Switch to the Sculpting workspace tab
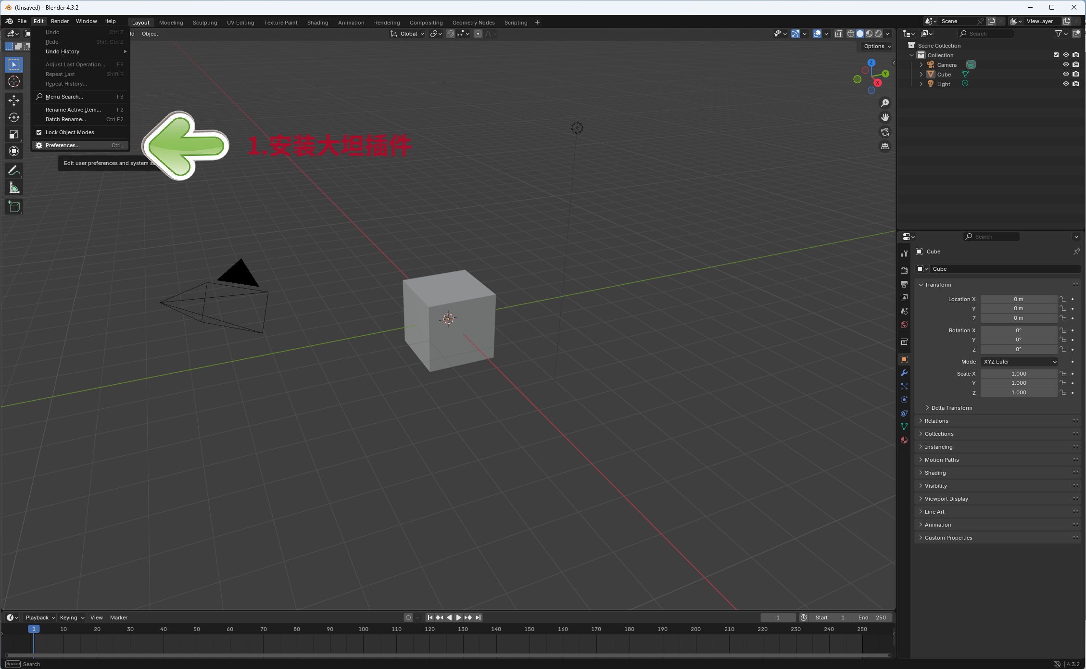 205,23
